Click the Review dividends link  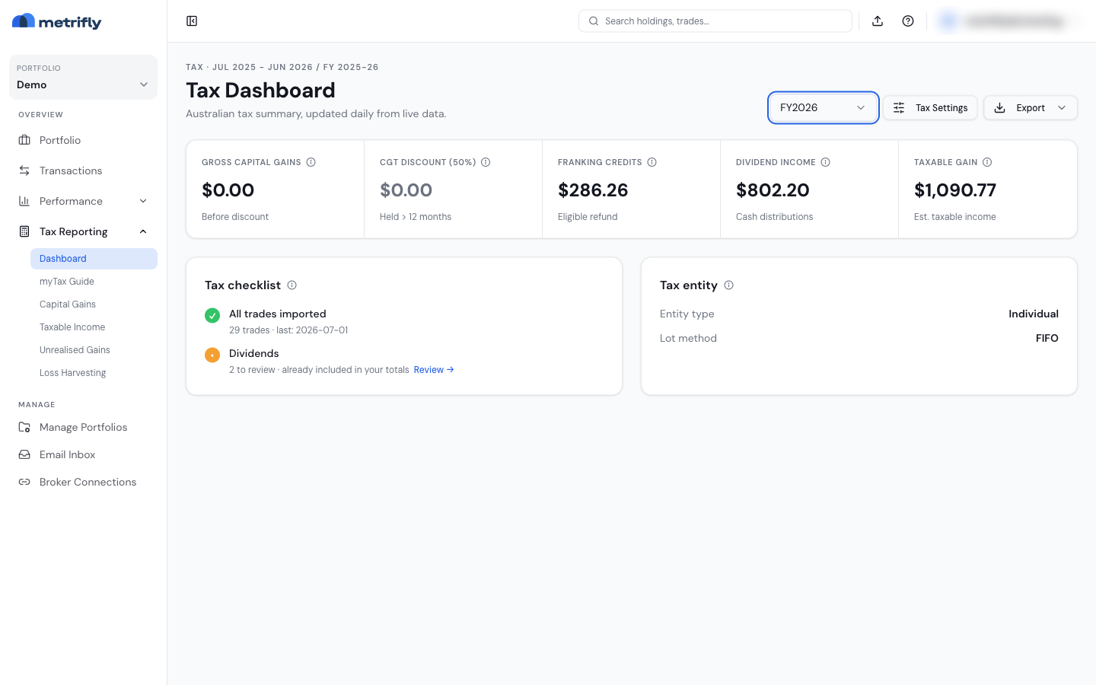[434, 370]
